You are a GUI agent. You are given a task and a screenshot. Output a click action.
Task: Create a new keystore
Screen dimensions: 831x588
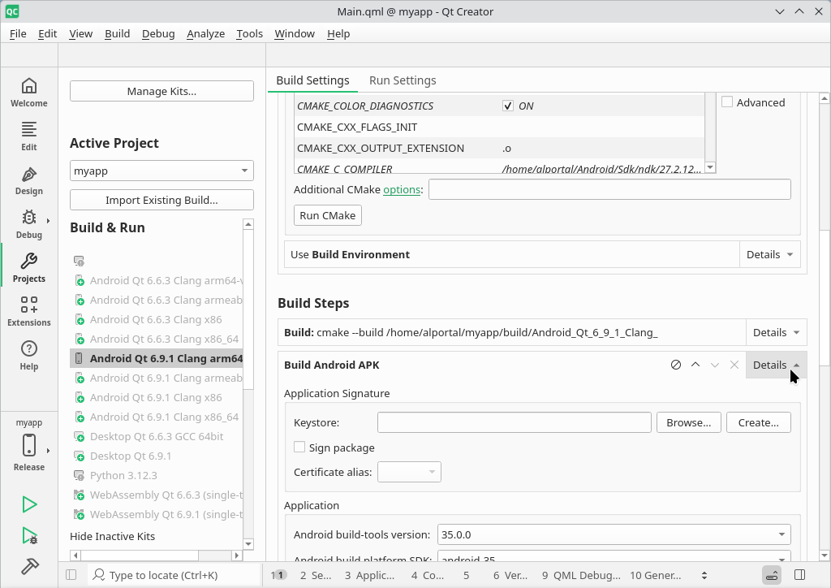[x=759, y=422]
